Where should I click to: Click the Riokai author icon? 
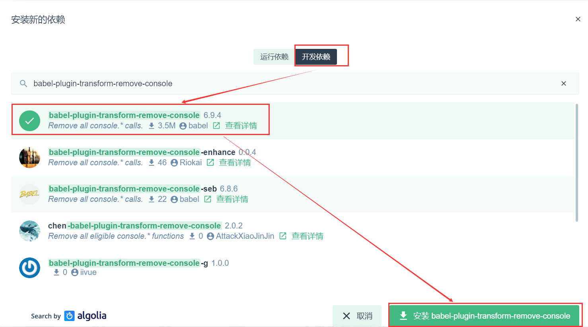point(174,163)
